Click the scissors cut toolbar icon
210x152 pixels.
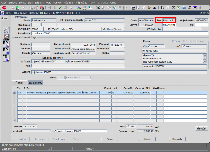coord(98,8)
